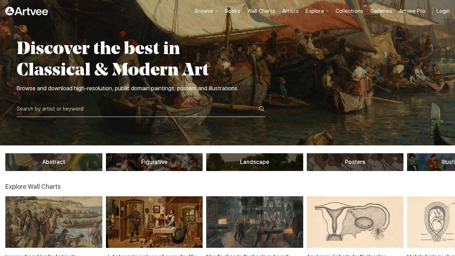Screen dimensions: 455x256
Task: Select the Figurative category tile
Action: [154, 162]
